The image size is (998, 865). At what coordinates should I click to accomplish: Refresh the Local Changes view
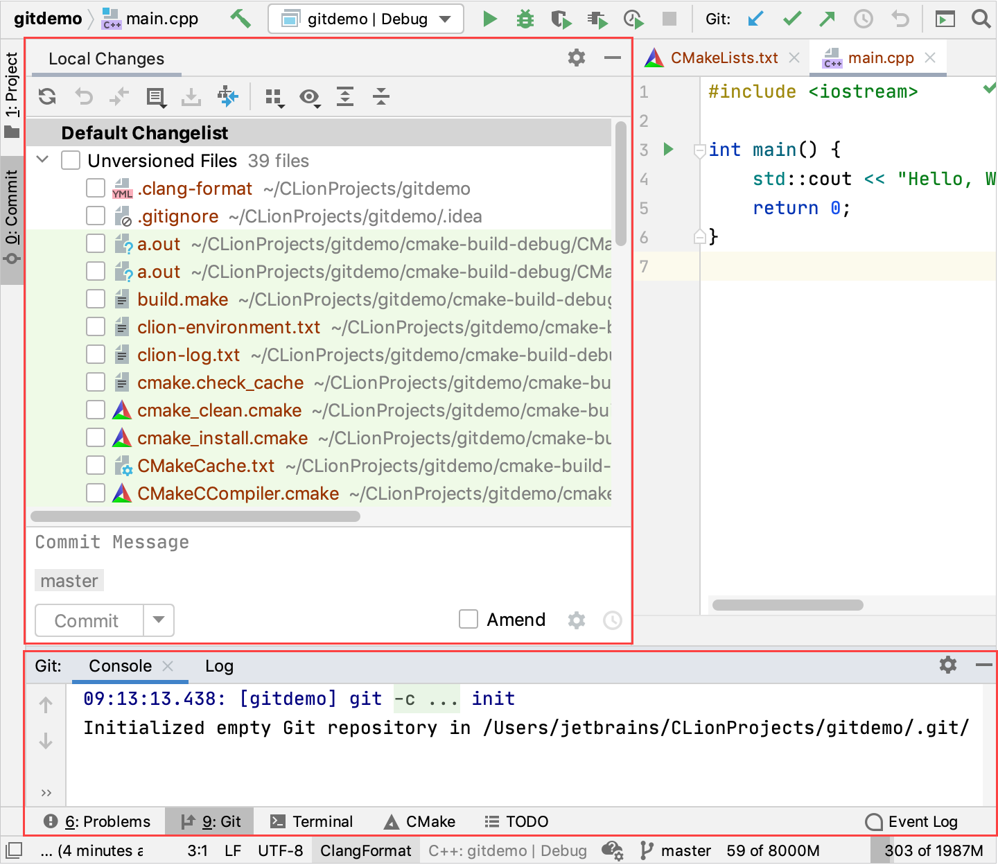pos(46,97)
